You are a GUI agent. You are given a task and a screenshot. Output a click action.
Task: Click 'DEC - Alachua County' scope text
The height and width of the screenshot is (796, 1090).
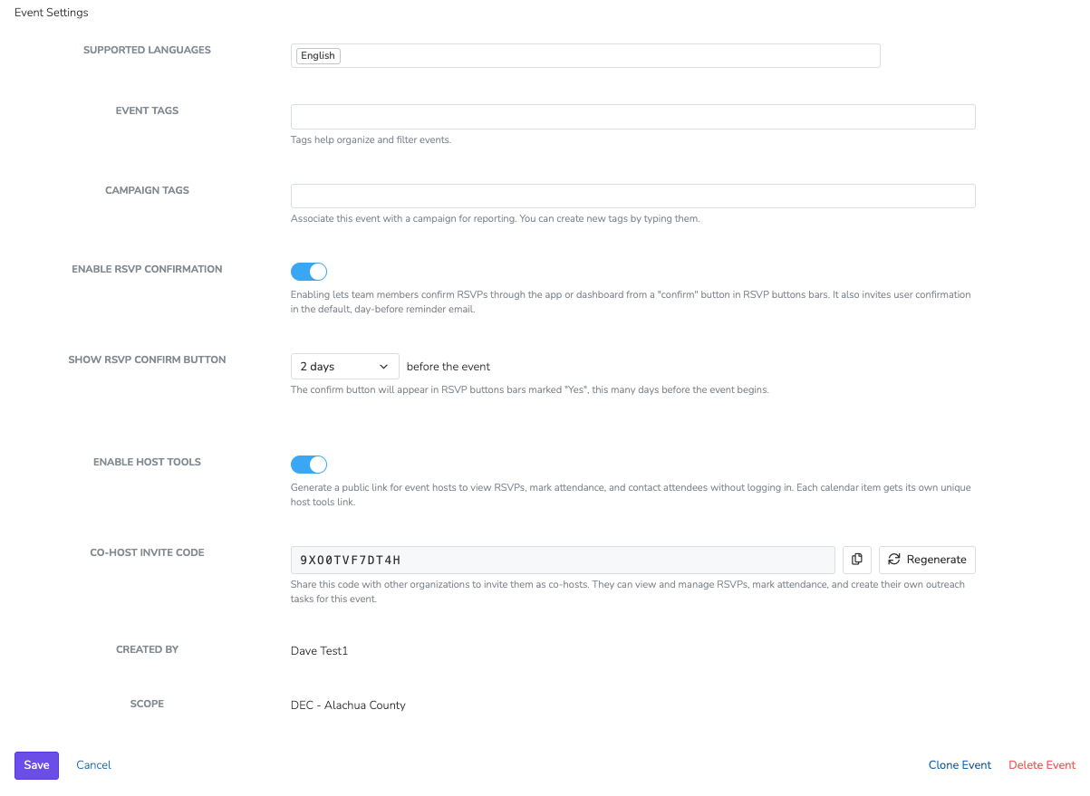(x=348, y=705)
